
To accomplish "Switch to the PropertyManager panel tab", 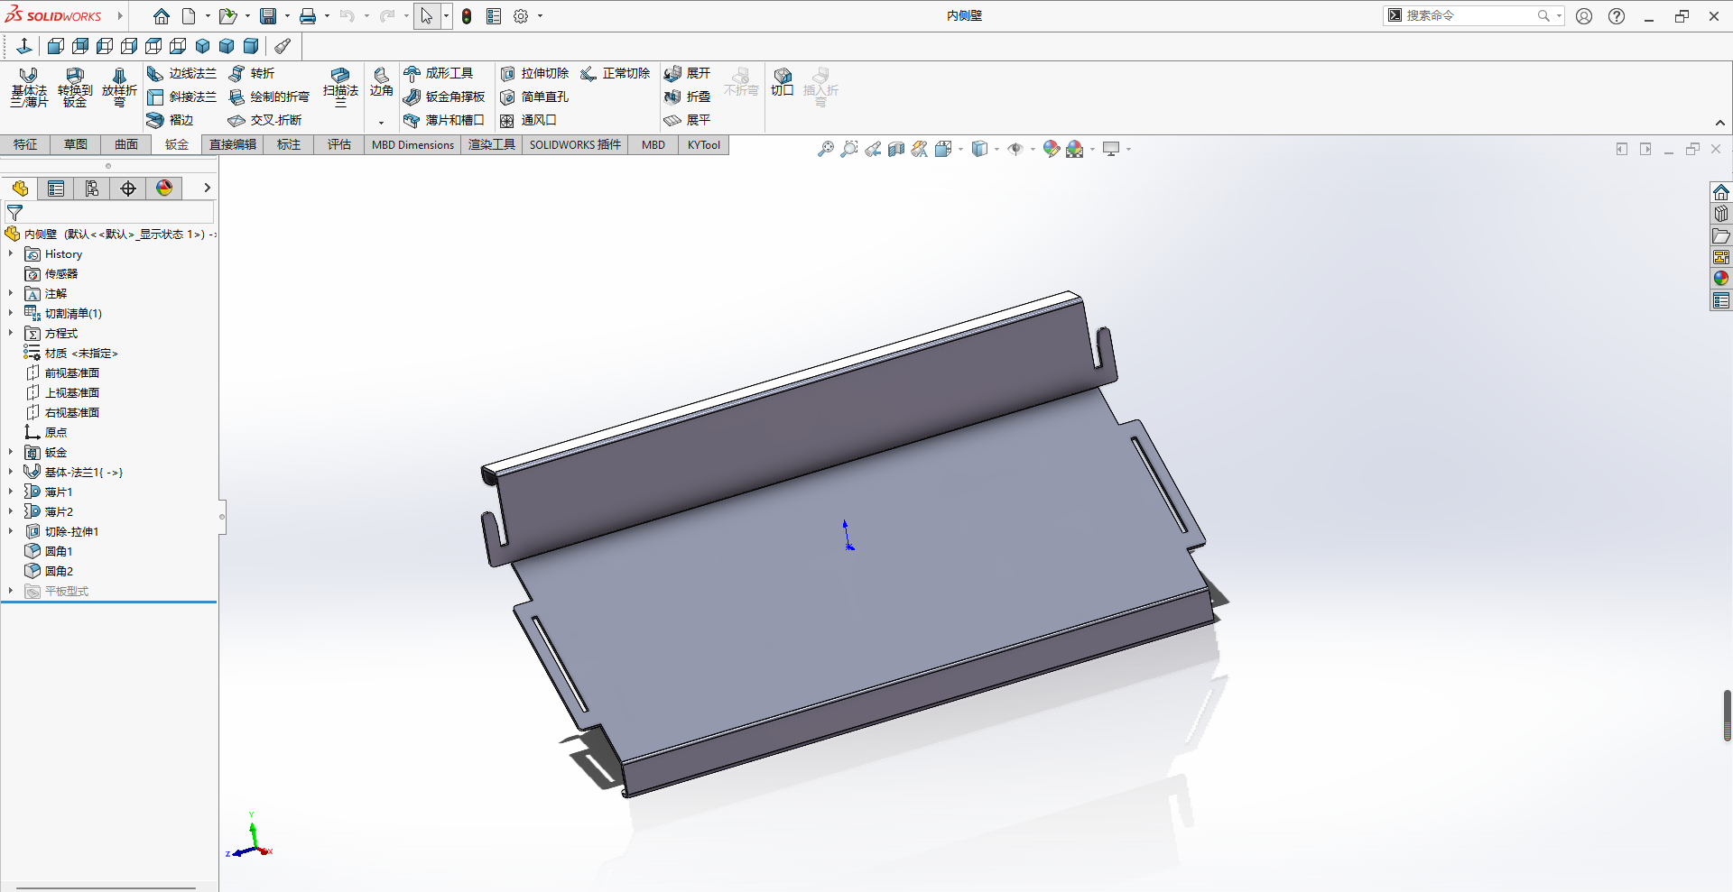I will [x=56, y=188].
